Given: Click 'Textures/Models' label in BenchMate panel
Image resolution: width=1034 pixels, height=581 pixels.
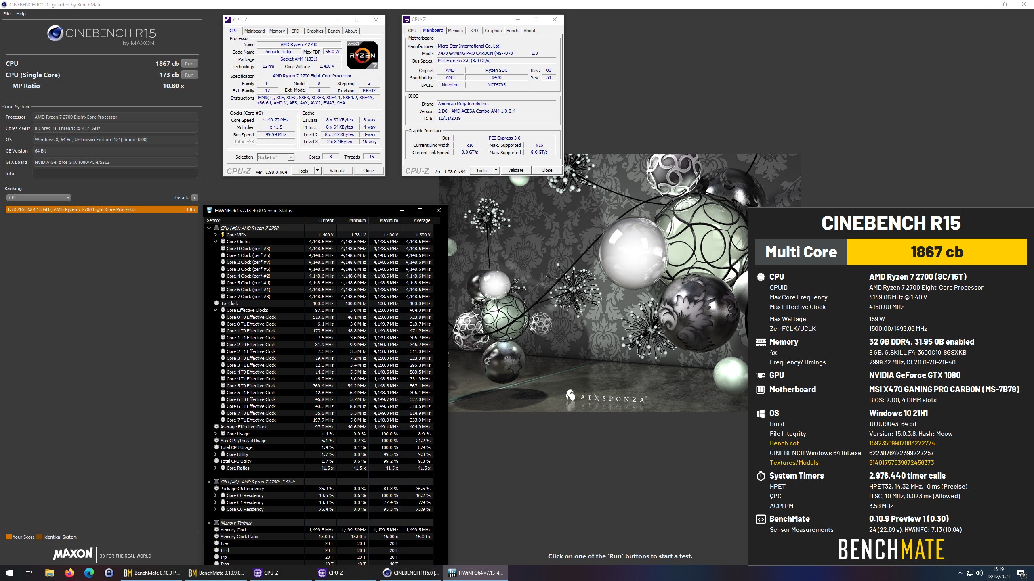Looking at the screenshot, I should click(x=794, y=463).
